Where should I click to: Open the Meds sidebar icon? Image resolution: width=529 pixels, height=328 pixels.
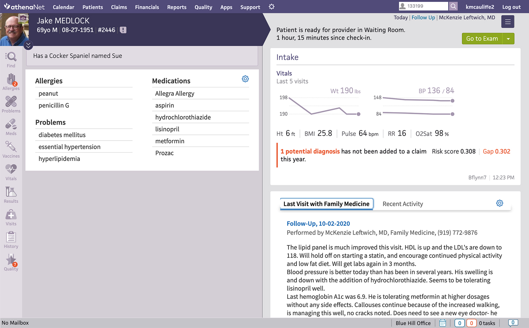pyautogui.click(x=11, y=127)
